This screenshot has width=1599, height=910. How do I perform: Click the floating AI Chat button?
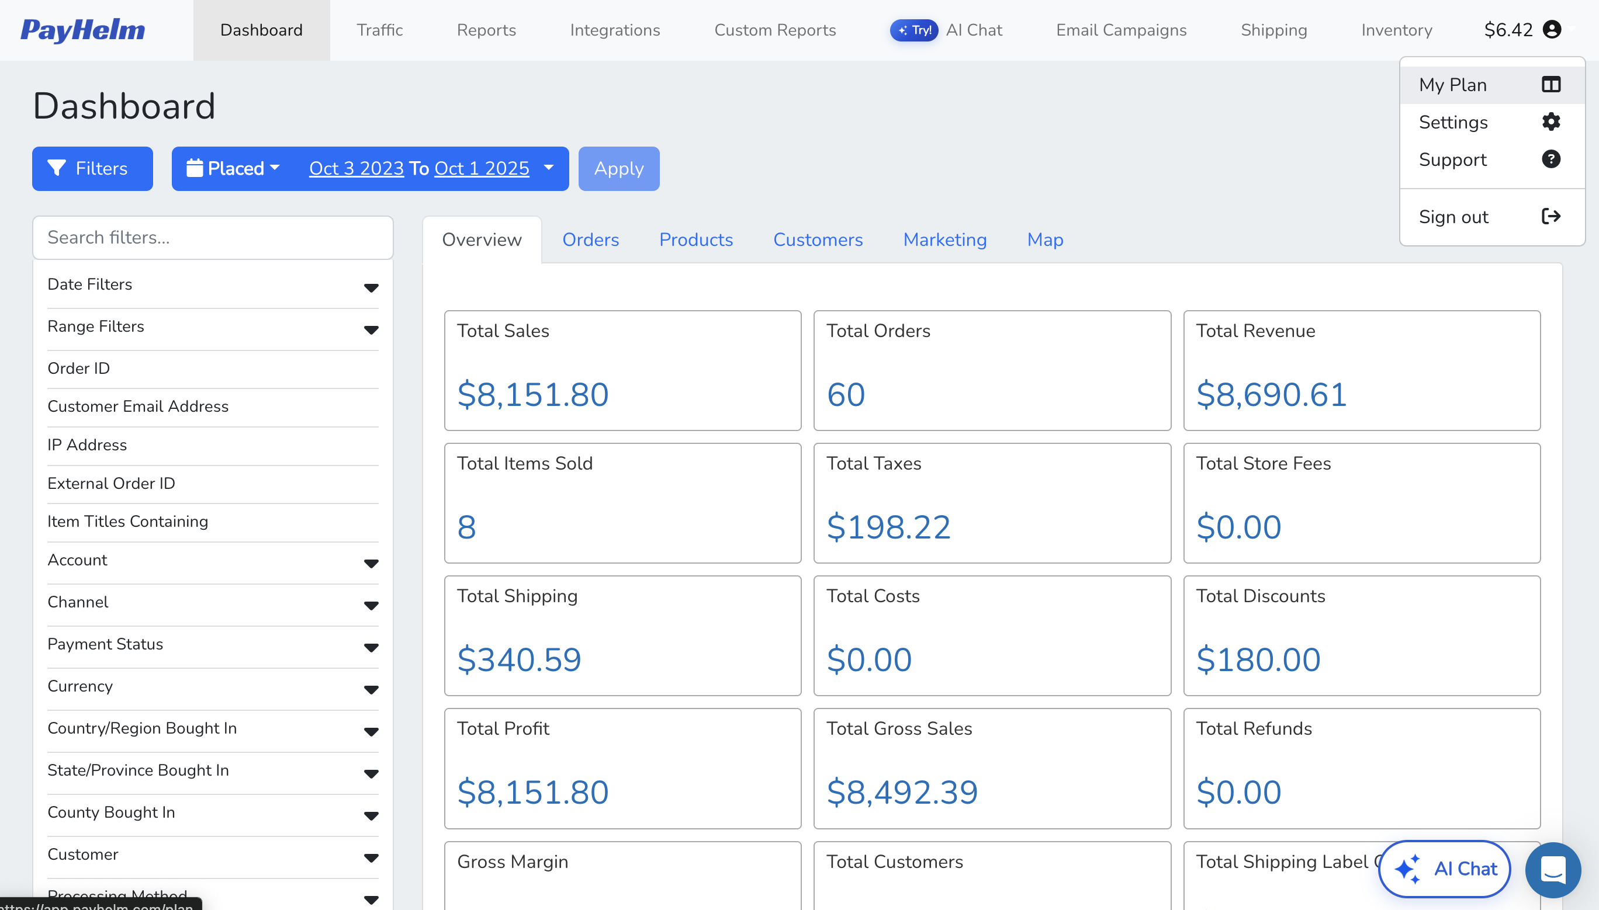click(1444, 869)
